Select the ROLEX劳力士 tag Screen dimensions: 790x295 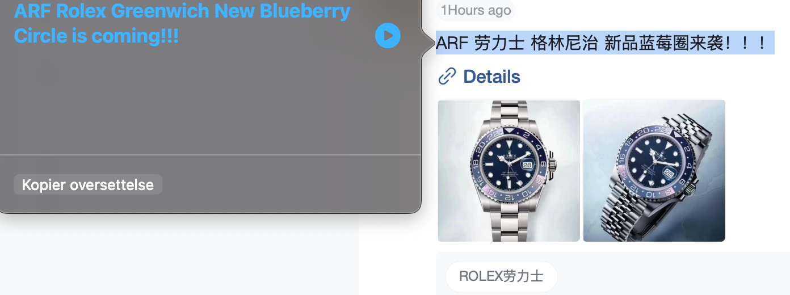click(x=501, y=276)
